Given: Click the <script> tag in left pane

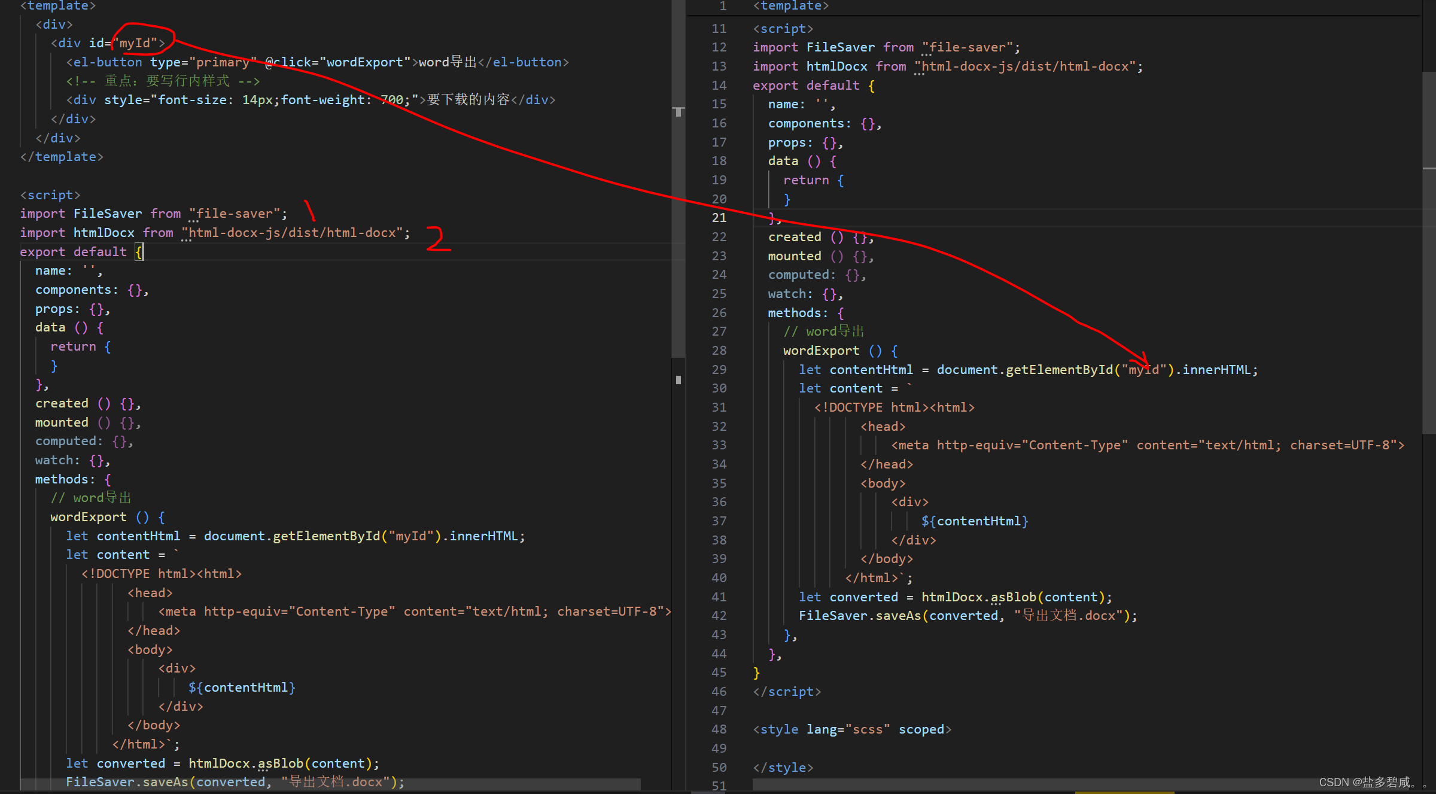Looking at the screenshot, I should tap(50, 195).
